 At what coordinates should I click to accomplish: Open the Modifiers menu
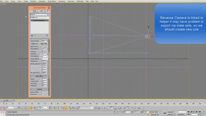click(x=33, y=1)
